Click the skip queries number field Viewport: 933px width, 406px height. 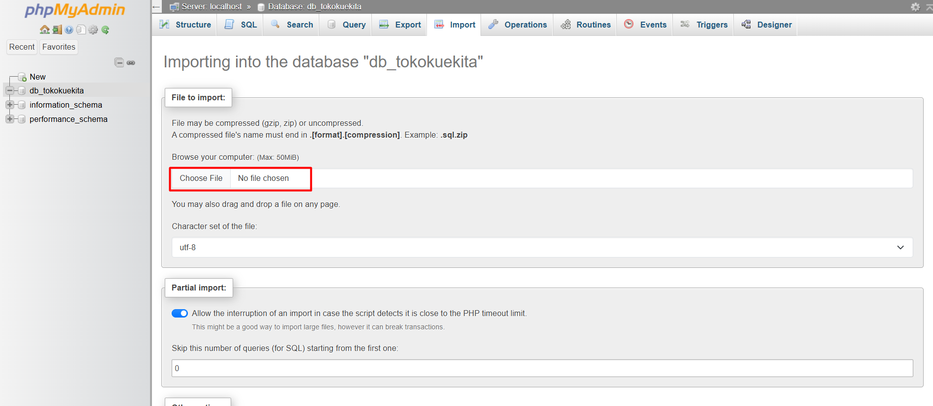[542, 368]
